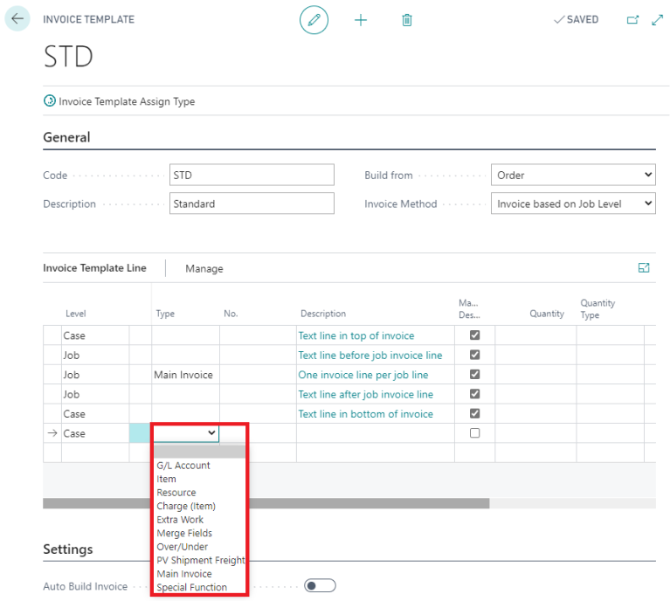Select the first row's Case level cell
Image resolution: width=670 pixels, height=601 pixels.
95,335
